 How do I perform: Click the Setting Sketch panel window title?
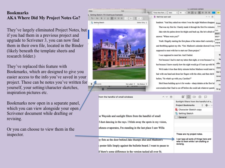pos(107,15)
